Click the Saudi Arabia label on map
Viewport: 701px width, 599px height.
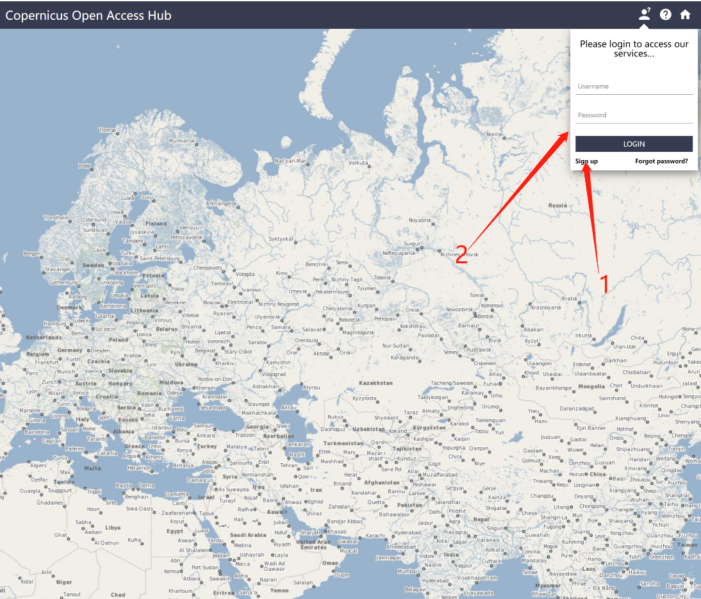click(x=248, y=535)
